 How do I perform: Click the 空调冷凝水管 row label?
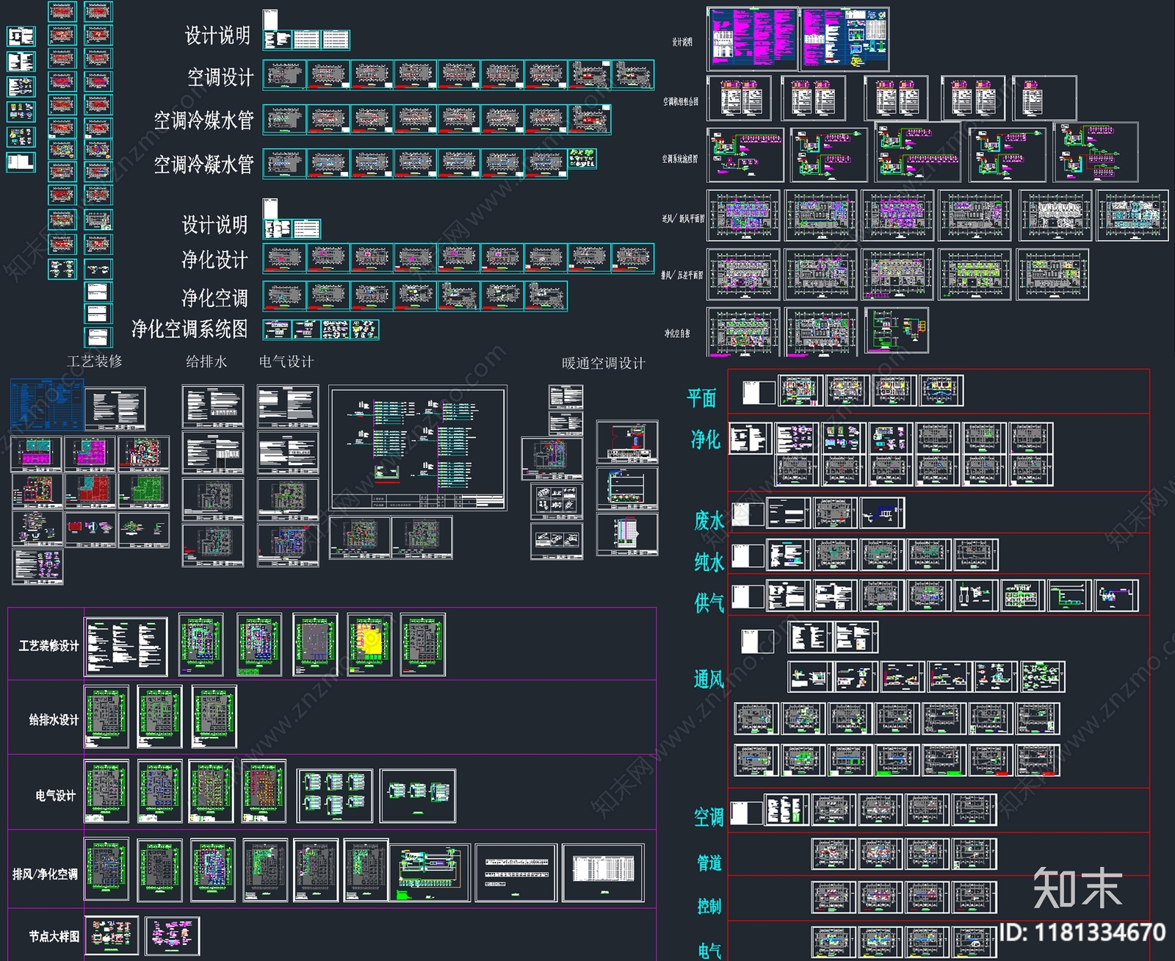[x=203, y=164]
